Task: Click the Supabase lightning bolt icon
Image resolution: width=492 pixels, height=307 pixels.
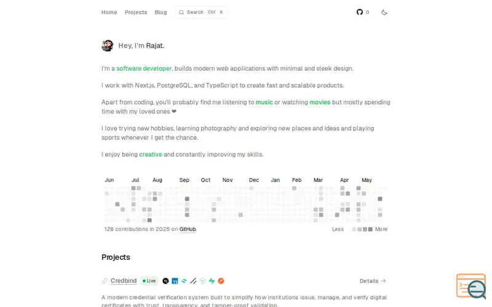Action: tap(212, 281)
